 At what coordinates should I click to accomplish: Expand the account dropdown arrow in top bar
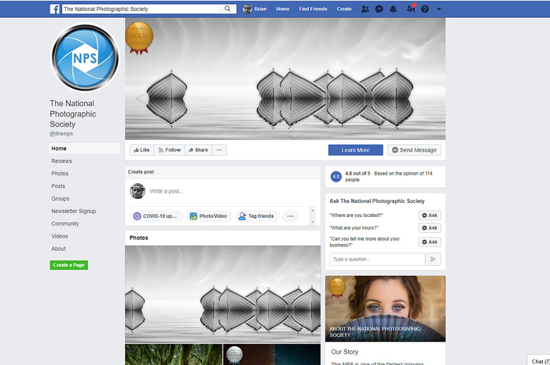pos(438,9)
